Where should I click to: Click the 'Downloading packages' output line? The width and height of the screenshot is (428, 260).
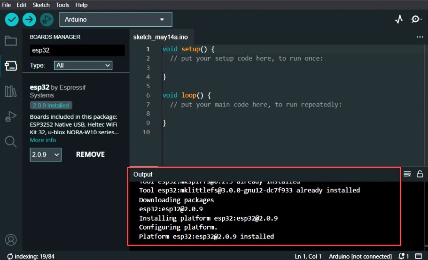176,200
